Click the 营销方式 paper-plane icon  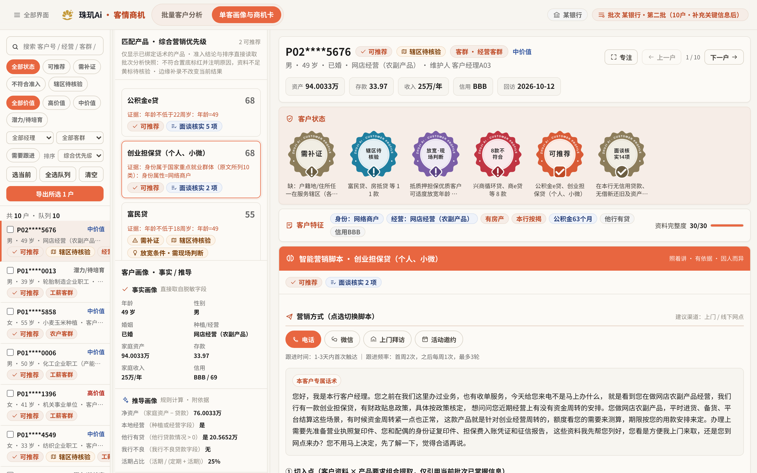[289, 317]
